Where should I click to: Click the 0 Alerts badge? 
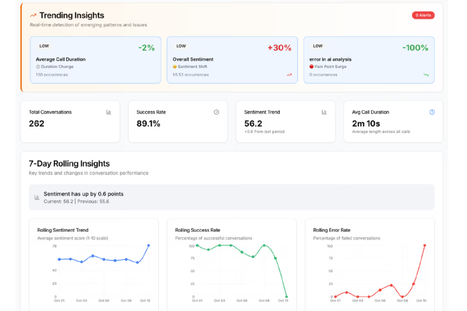(423, 15)
